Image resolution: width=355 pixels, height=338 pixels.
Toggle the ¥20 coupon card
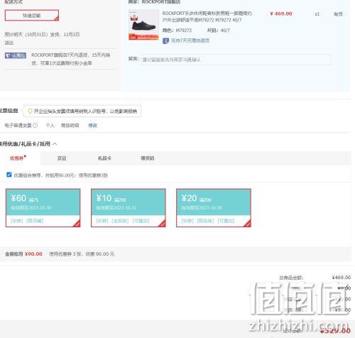click(214, 208)
